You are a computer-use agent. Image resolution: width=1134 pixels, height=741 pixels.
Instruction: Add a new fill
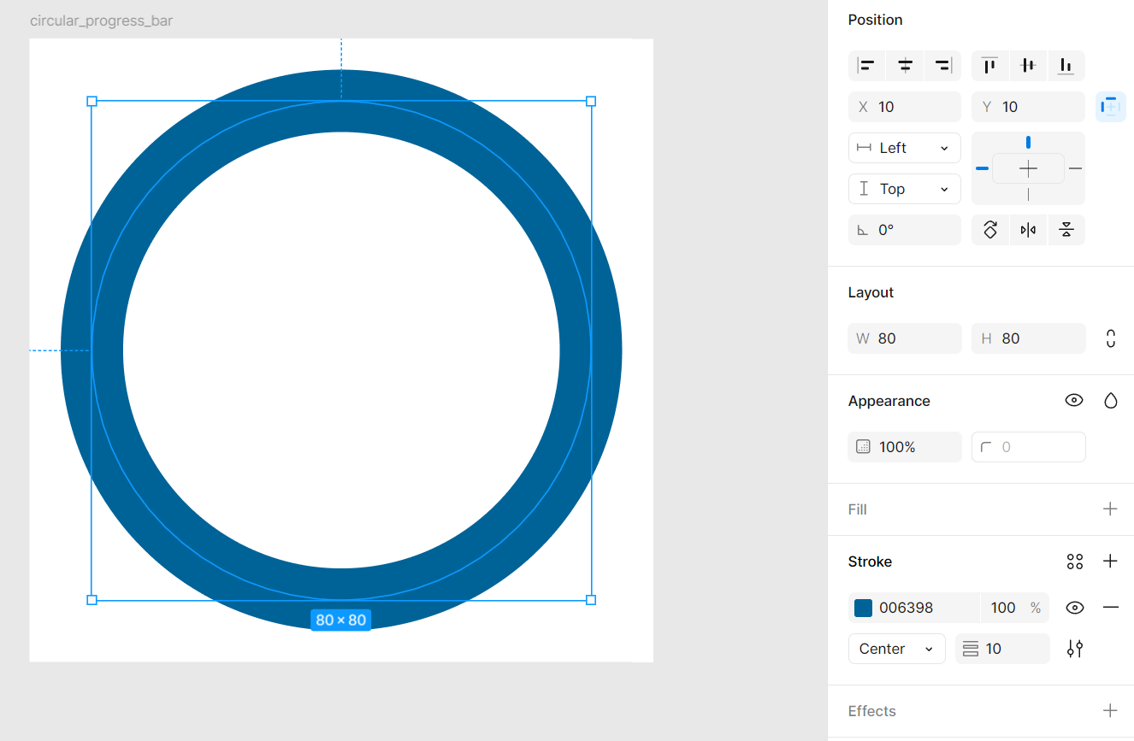point(1110,509)
